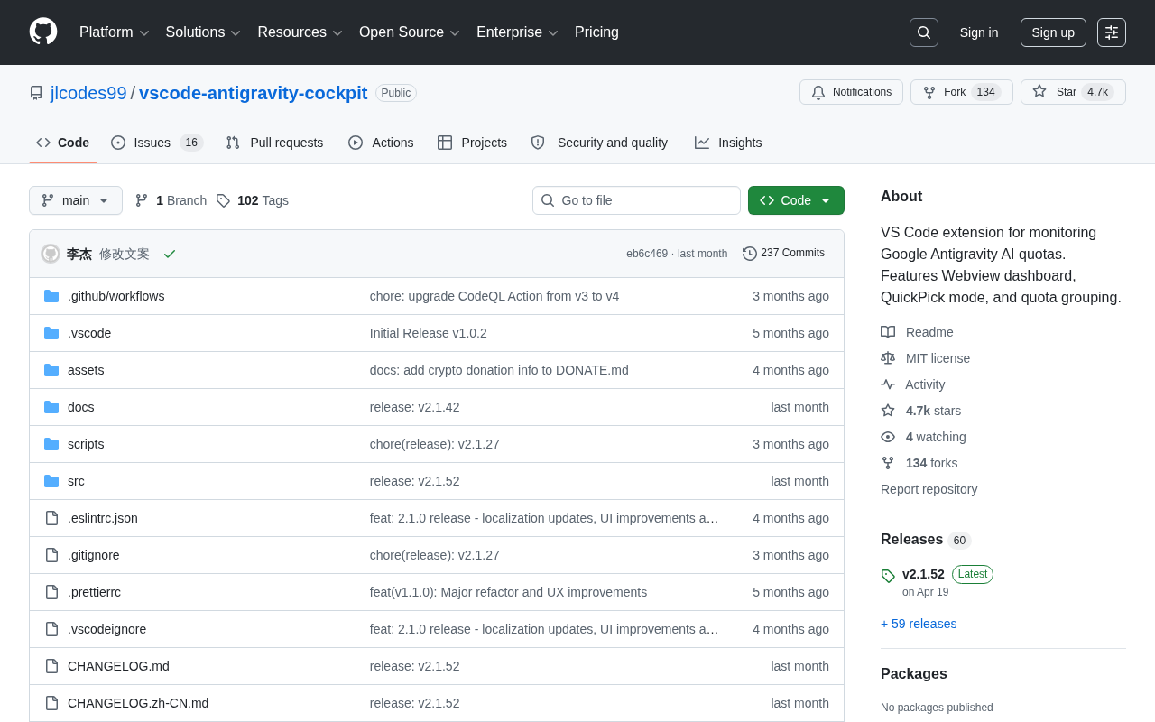Click the MIT license scale icon
This screenshot has width=1155, height=722.
coord(888,358)
